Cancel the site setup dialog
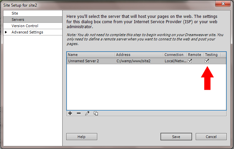 211,136
